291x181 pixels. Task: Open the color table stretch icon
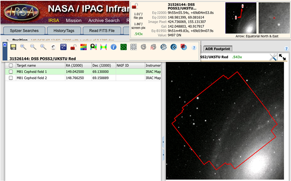coord(84,47)
